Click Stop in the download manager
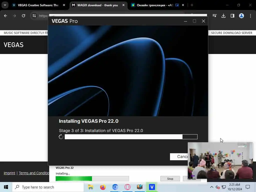Image resolution: width=256 pixels, height=192 pixels. (x=170, y=179)
